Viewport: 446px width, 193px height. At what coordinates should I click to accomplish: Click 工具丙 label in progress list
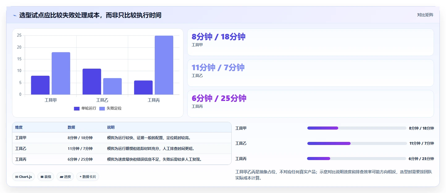pos(241,159)
